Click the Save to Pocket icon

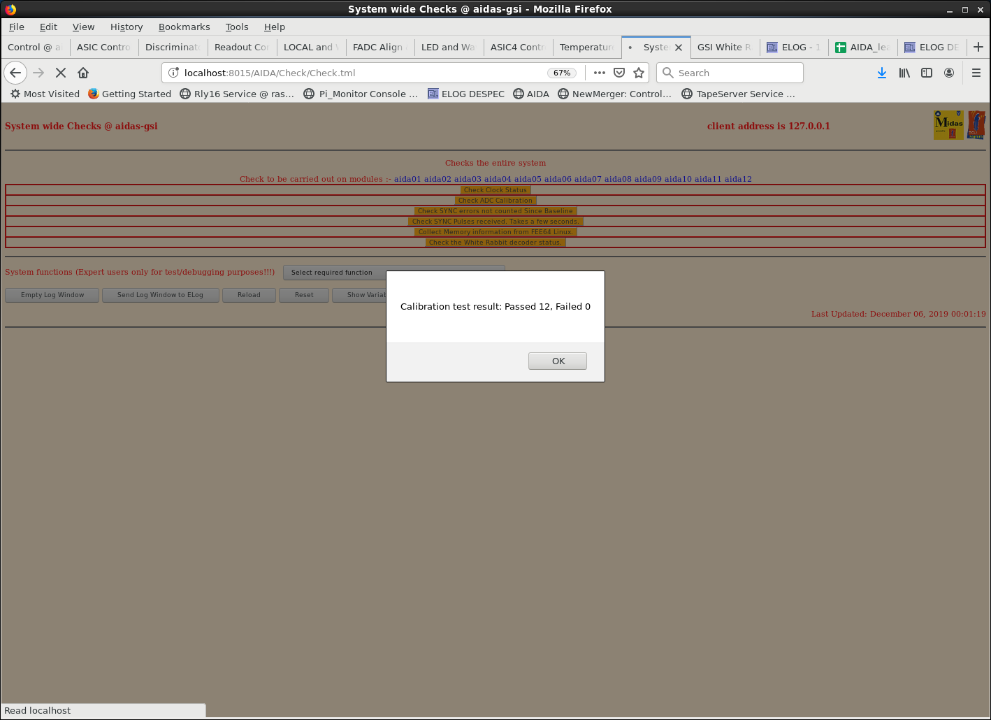619,73
